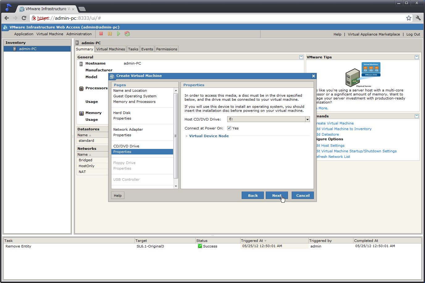Open the Application menu
This screenshot has height=283, width=425.
(x=23, y=34)
